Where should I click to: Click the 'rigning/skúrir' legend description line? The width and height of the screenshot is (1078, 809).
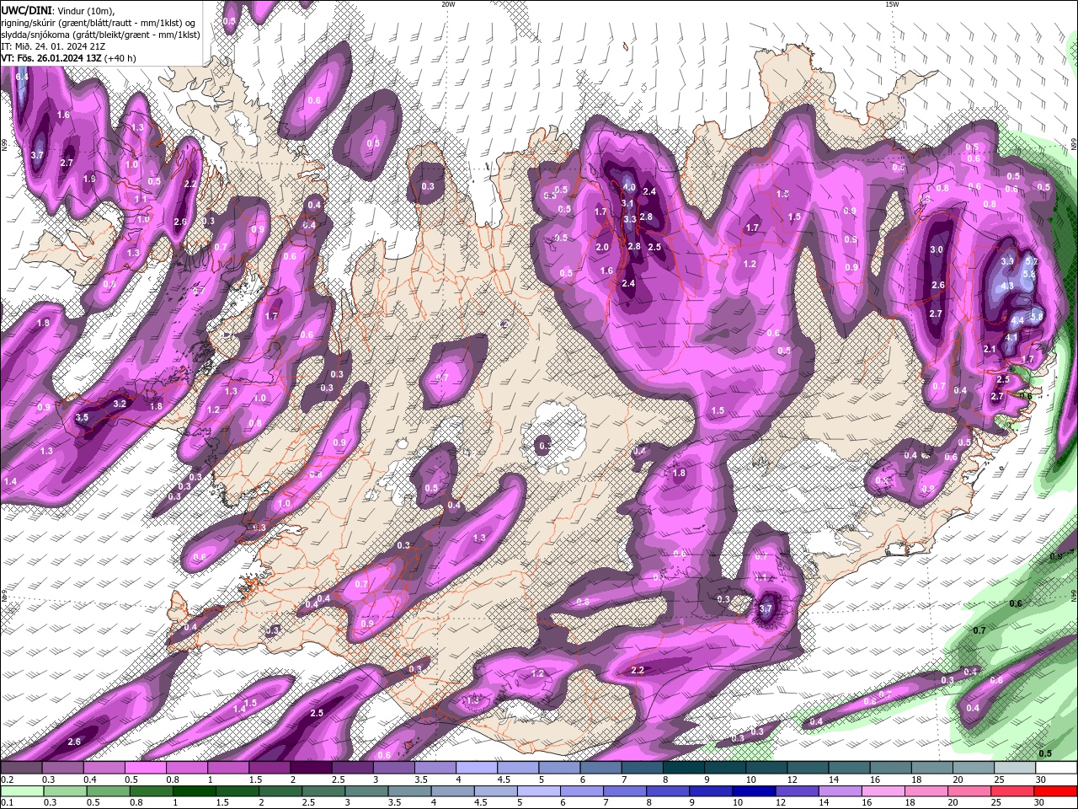click(x=99, y=22)
